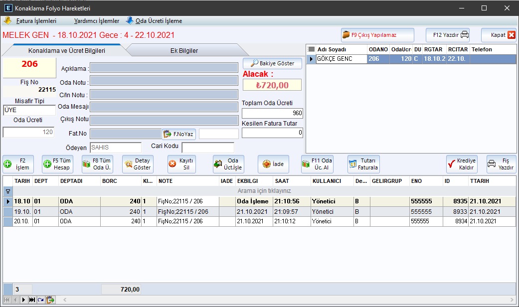519x307 pixels.
Task: Click inside the Açıklama field
Action: coord(164,68)
